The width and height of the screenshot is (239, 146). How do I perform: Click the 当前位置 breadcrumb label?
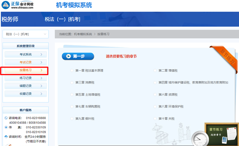(x=66, y=34)
